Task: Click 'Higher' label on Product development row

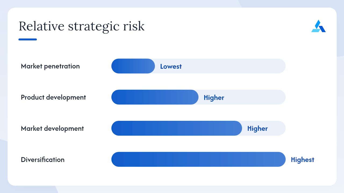Action: pyautogui.click(x=214, y=98)
